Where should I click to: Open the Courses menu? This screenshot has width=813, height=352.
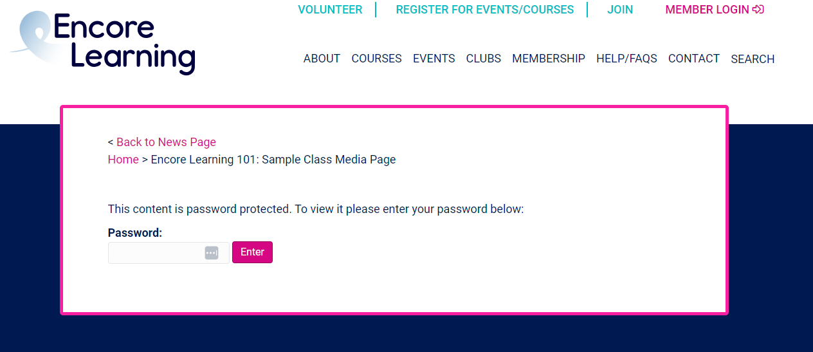tap(376, 59)
